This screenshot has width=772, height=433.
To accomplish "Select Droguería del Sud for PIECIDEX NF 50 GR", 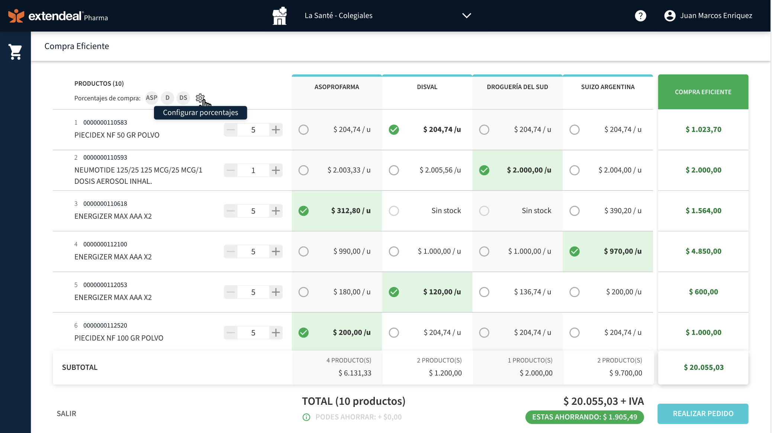I will click(484, 130).
